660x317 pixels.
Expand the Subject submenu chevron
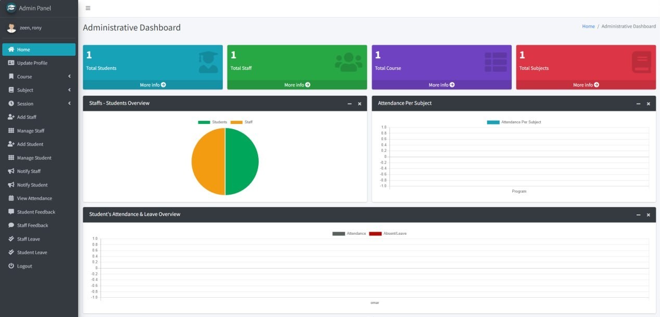click(70, 90)
